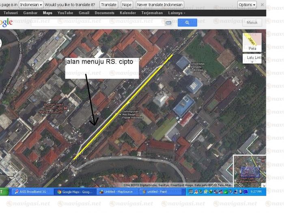This screenshot has width=284, height=213.
Task: Click the Masuk sign-in button
Action: (x=252, y=23)
